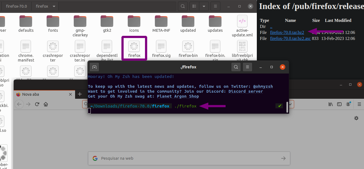Click the firefox-70.0.tar.bz2.asc link
Viewport: 364px width, 169px height.
(290, 39)
